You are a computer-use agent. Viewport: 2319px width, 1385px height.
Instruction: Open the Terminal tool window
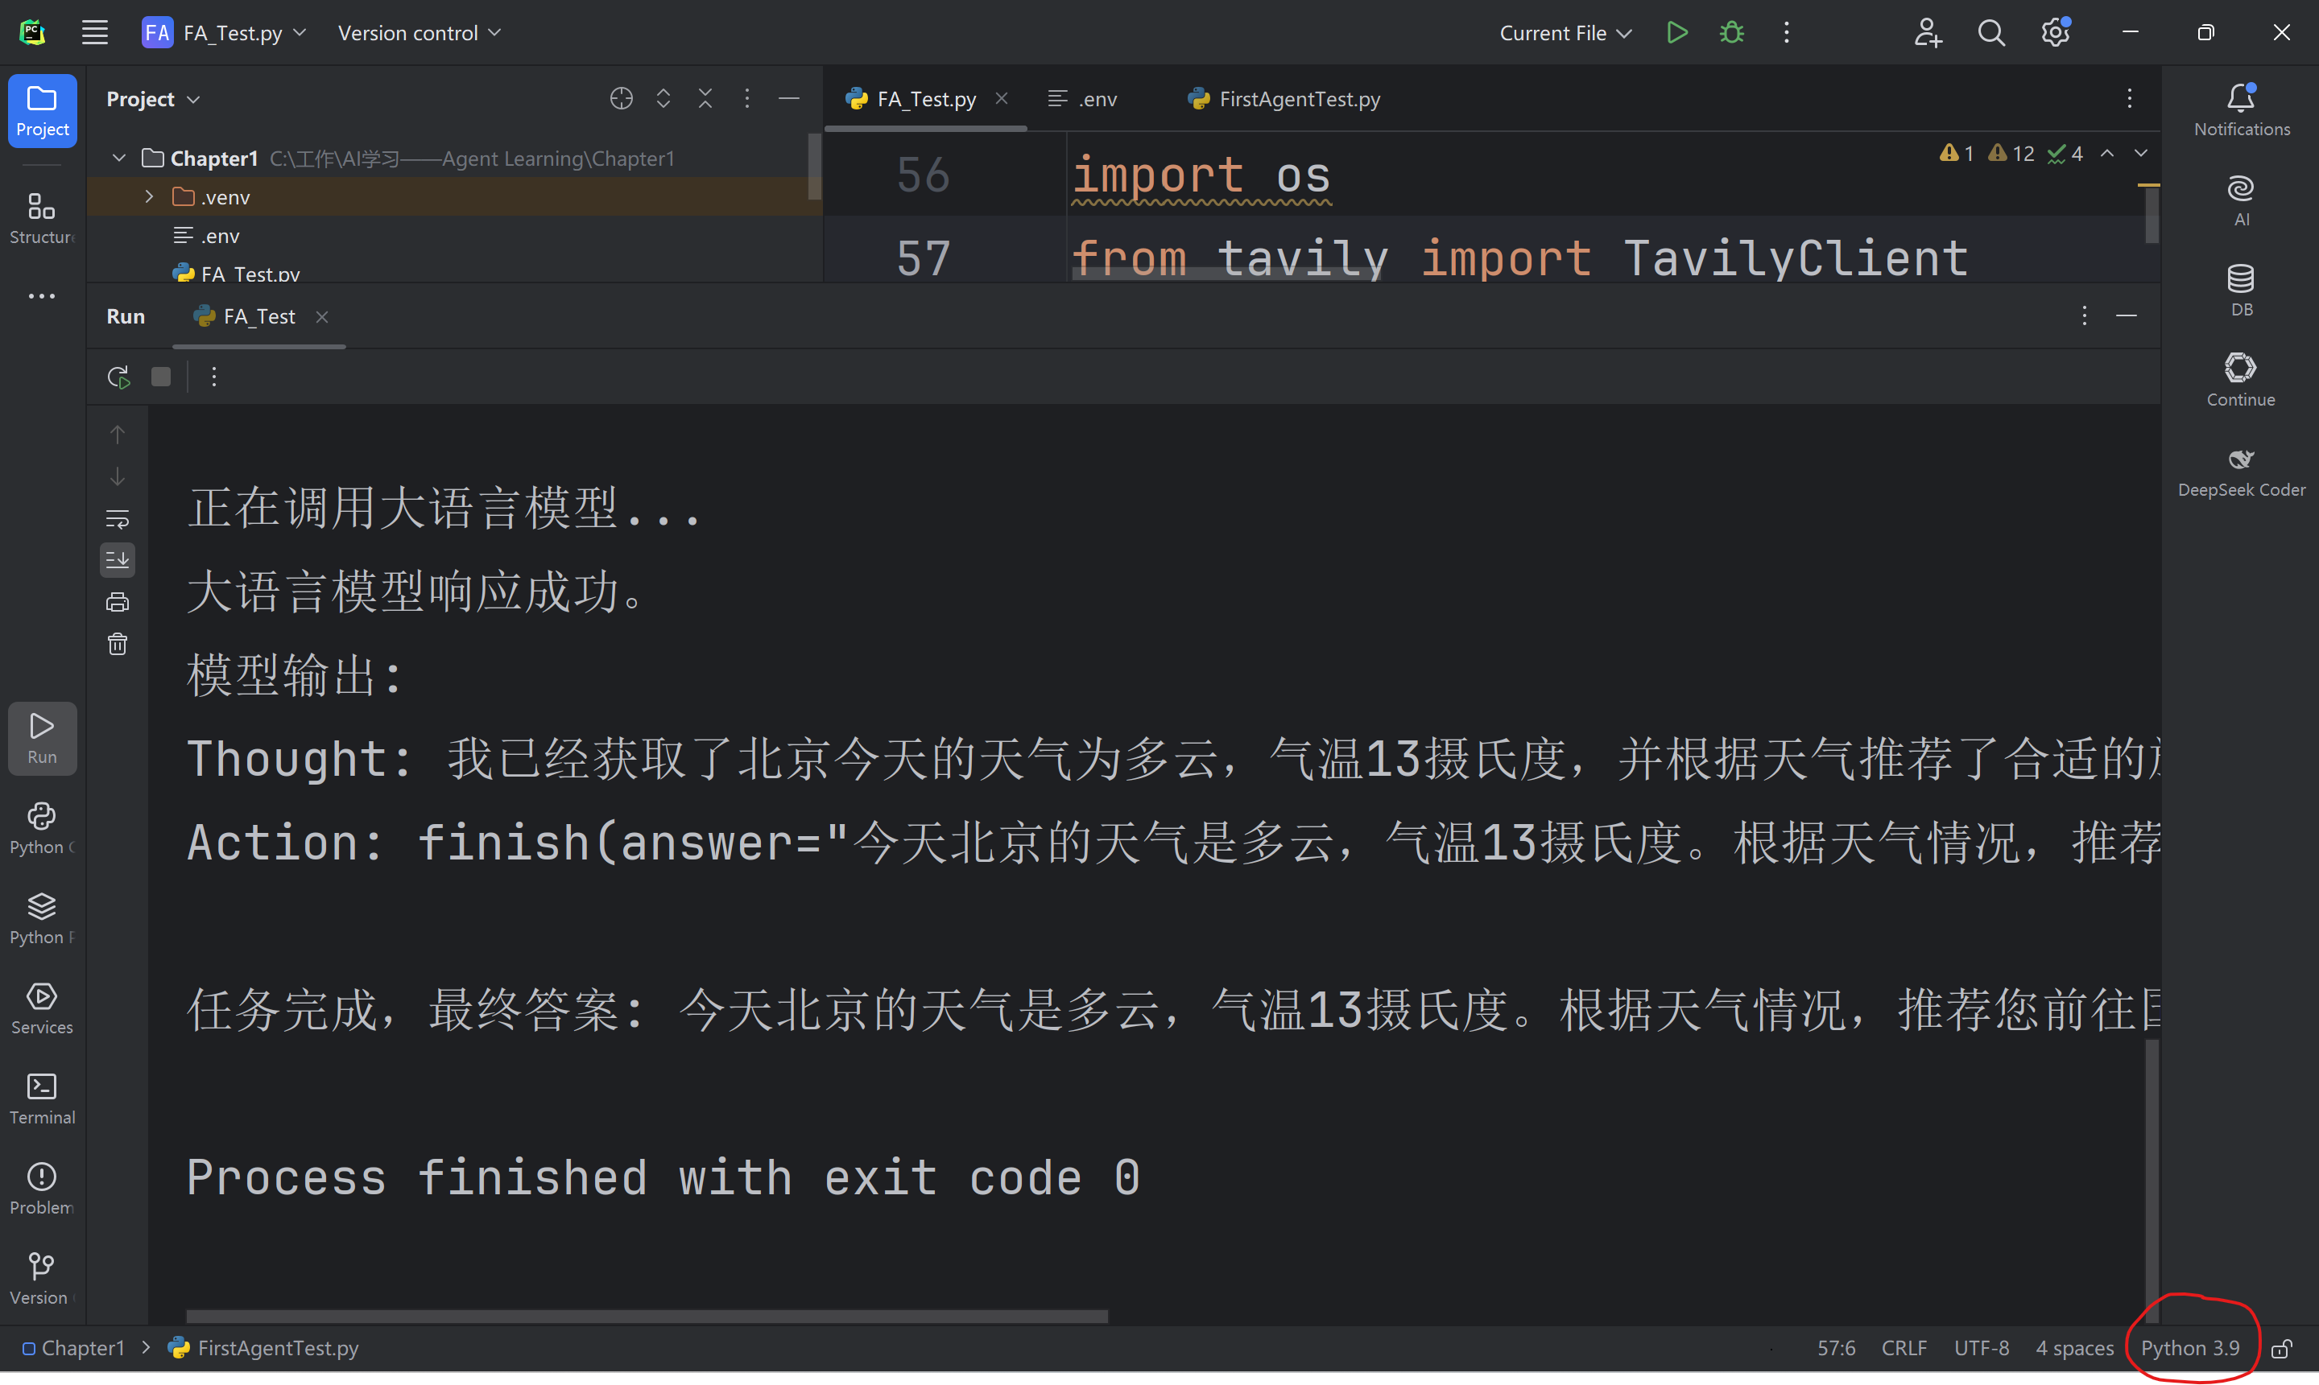tap(41, 1099)
